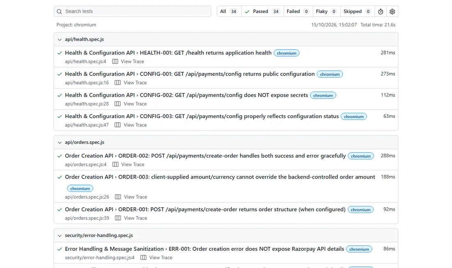Screen dimensions: 452x268
Task: Open report settings gear icon
Action: coord(392,11)
